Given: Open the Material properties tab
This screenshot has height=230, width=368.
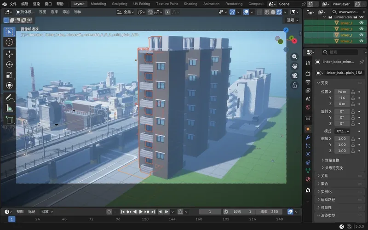Looking at the screenshot, I should 308,179.
